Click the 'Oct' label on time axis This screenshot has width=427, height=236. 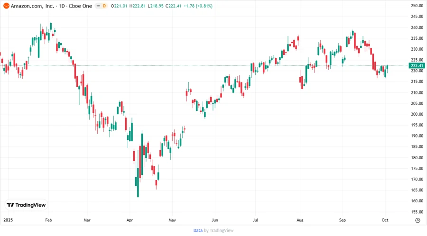coord(385,220)
